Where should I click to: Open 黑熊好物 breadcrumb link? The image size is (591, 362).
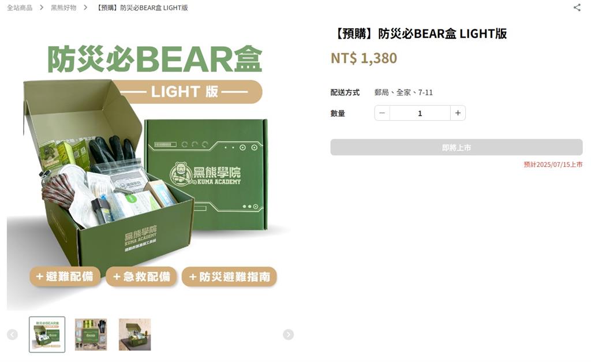[63, 8]
